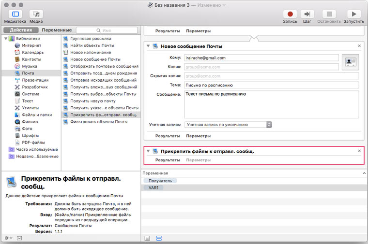This screenshot has height=244, width=368.
Task: Open the gear action menu
Action: point(8,238)
